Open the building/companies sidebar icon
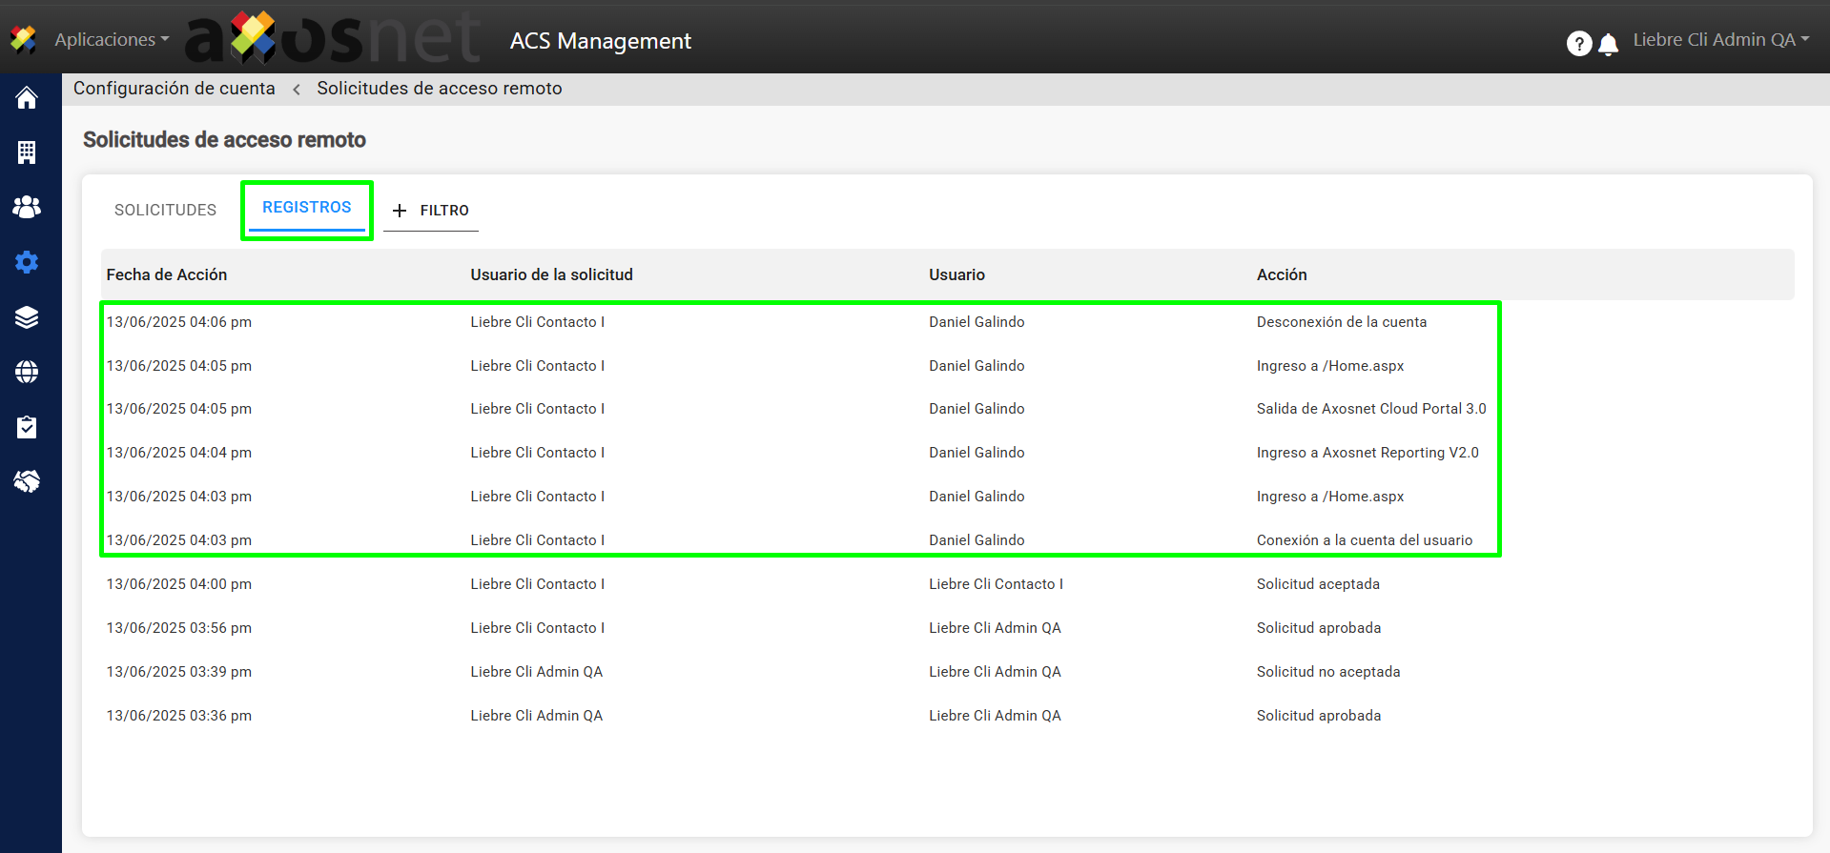The height and width of the screenshot is (853, 1830). pos(27,152)
